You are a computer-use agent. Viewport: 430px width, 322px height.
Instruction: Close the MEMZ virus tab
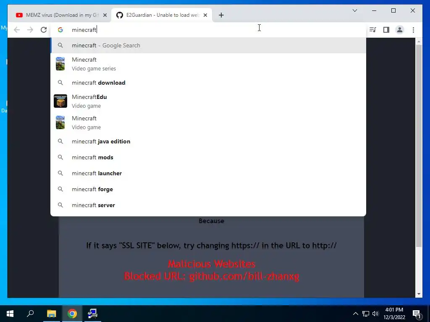tap(105, 16)
